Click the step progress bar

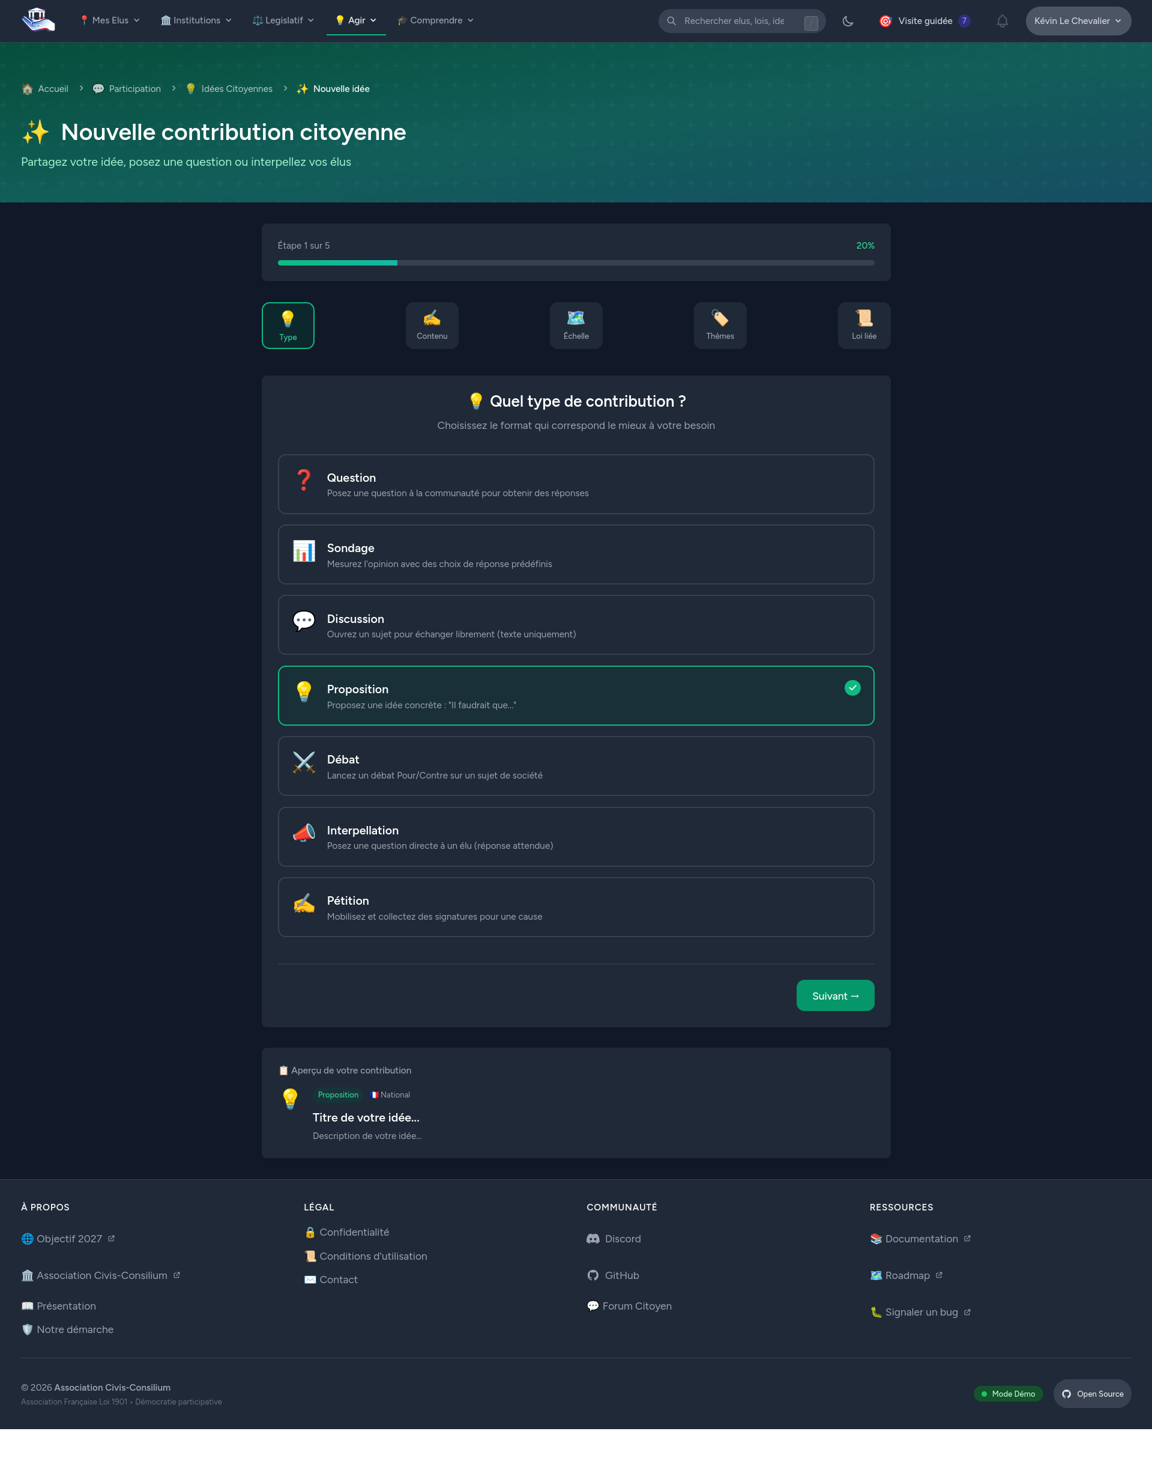[575, 263]
